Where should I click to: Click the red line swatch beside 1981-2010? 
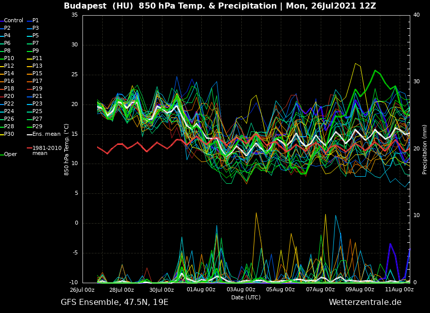click(x=29, y=148)
